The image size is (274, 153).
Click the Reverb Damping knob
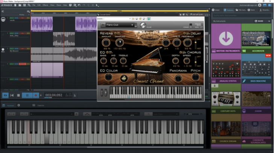click(120, 42)
